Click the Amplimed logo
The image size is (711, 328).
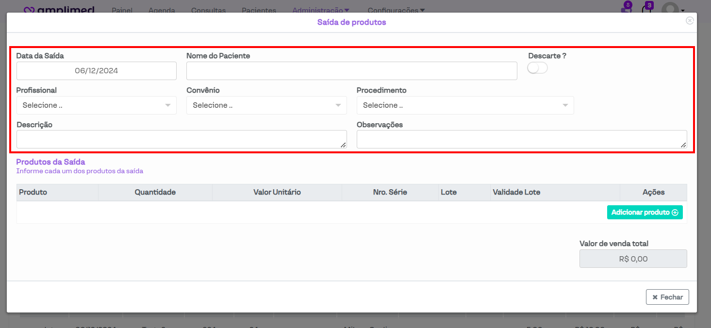point(59,10)
